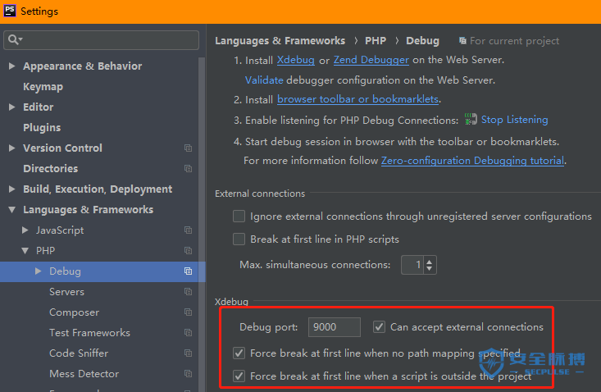Viewport: 601px width, 392px height.
Task: Select Servers under PHP
Action: tap(66, 292)
